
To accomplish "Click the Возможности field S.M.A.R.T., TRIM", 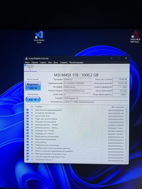I will coord(96,102).
